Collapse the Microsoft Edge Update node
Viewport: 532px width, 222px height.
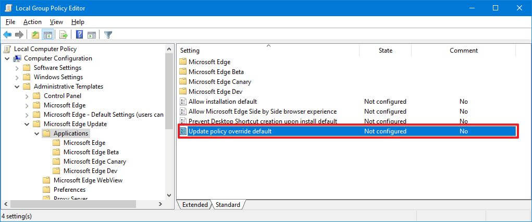27,124
